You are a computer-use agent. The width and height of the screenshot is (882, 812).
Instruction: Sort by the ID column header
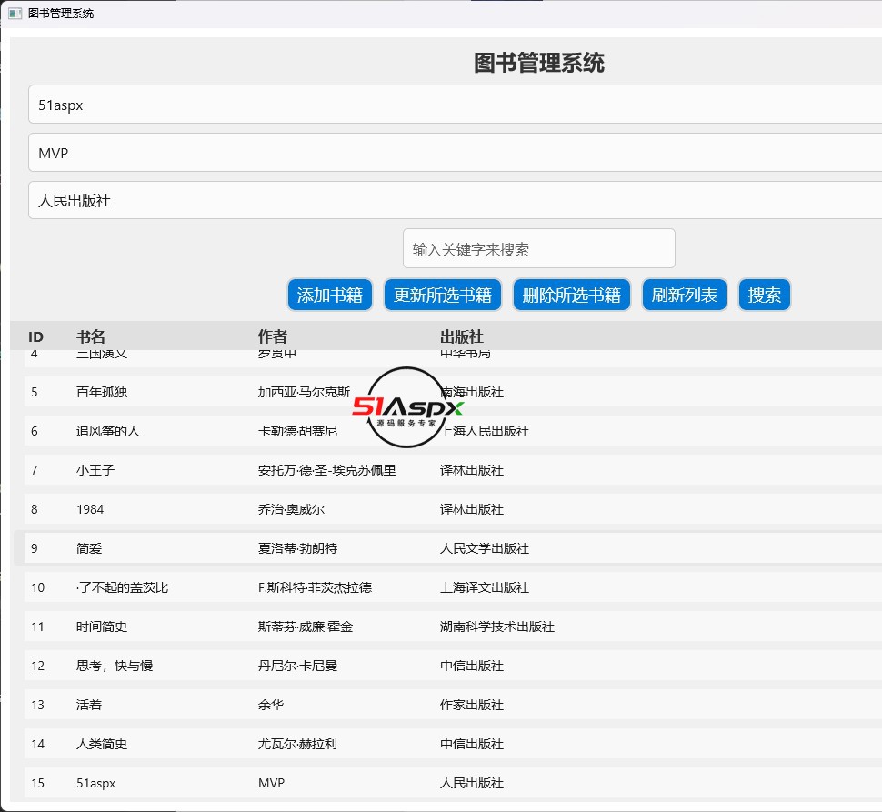36,336
